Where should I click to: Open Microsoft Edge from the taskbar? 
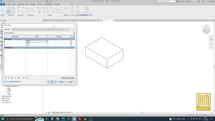[63, 119]
